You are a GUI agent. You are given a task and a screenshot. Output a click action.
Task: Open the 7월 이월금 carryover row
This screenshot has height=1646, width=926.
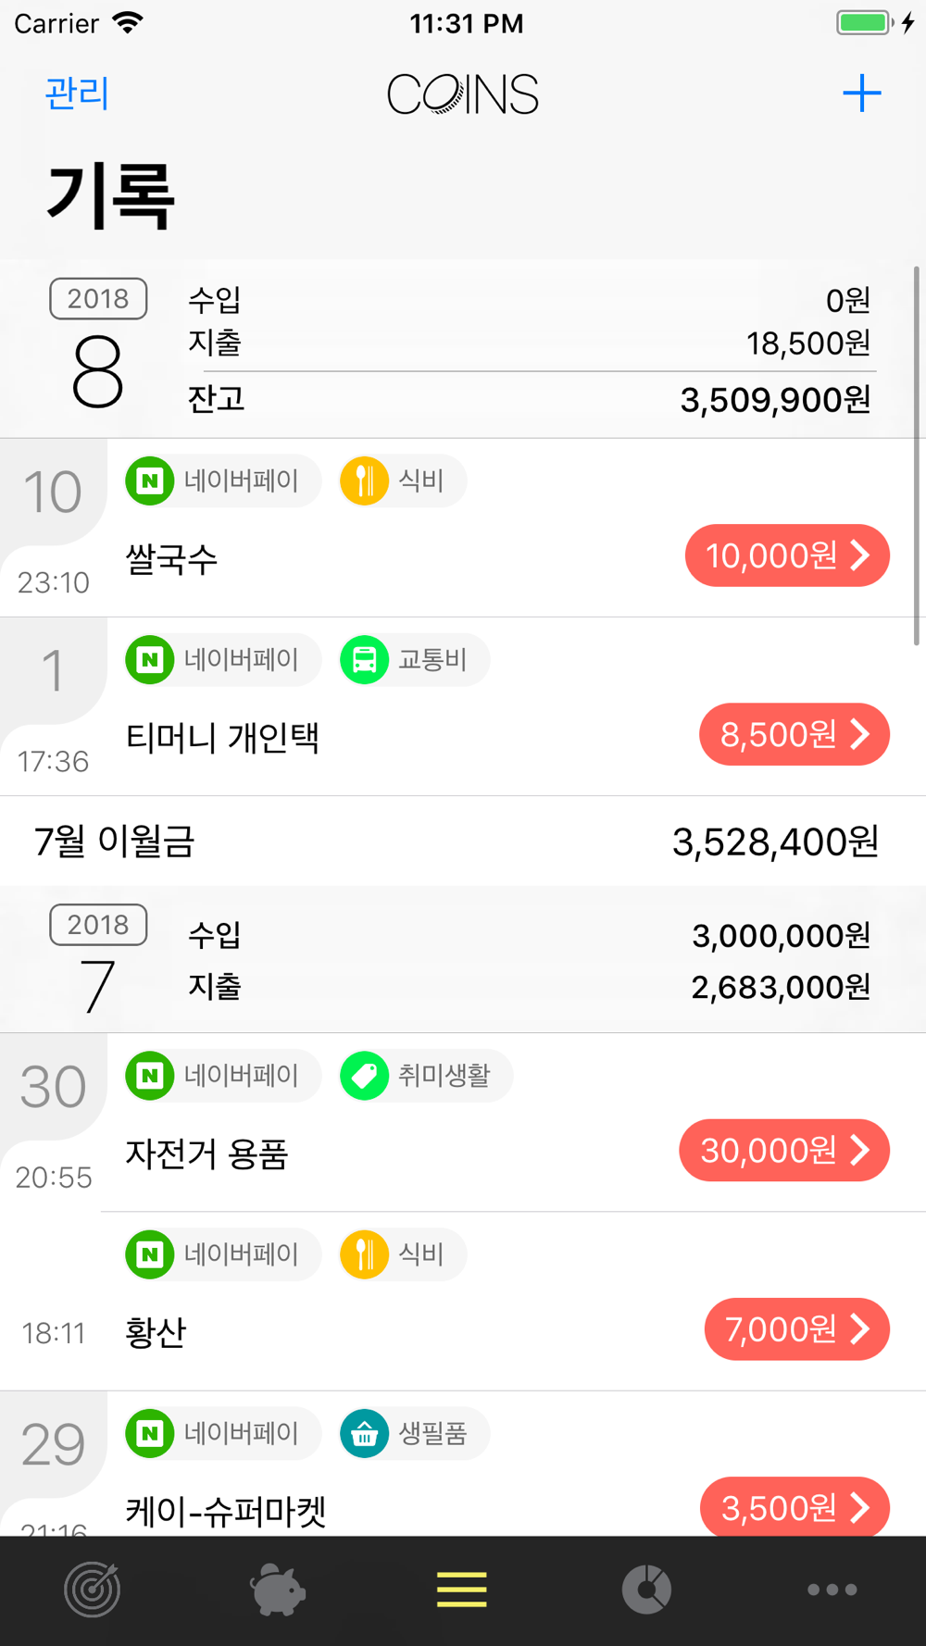tap(463, 842)
